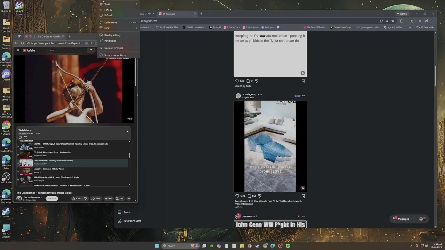Open options ellipsis on homelygems_7 post
Screen dimensions: 445x250
point(304,96)
